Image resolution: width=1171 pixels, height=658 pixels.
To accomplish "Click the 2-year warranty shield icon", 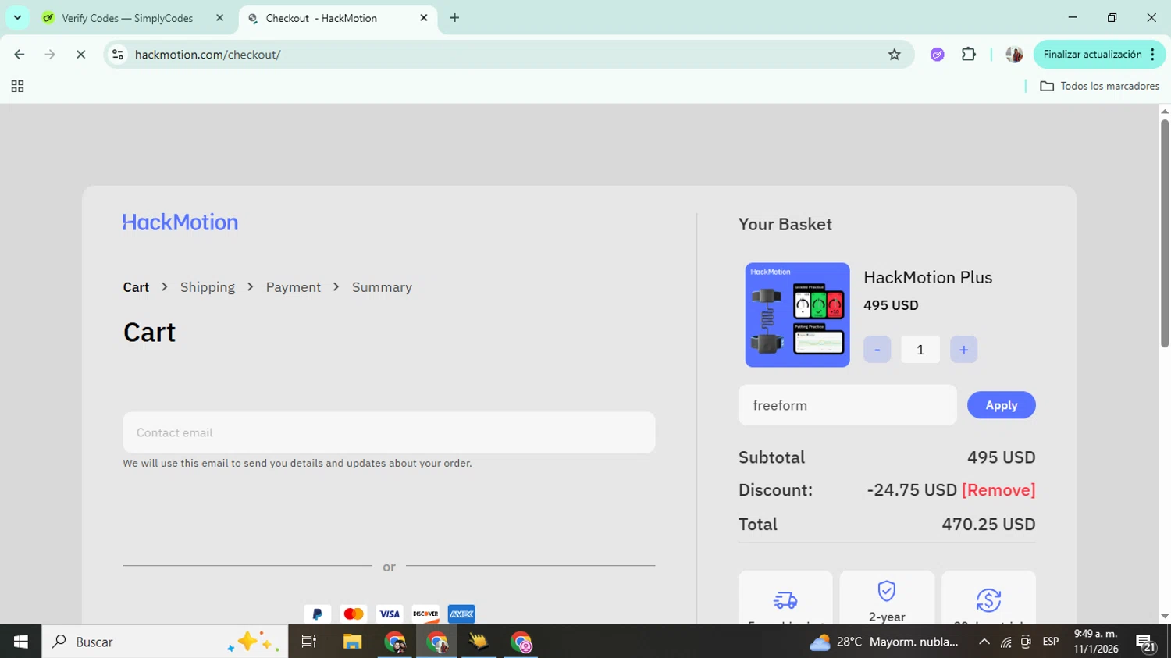I will pyautogui.click(x=887, y=591).
